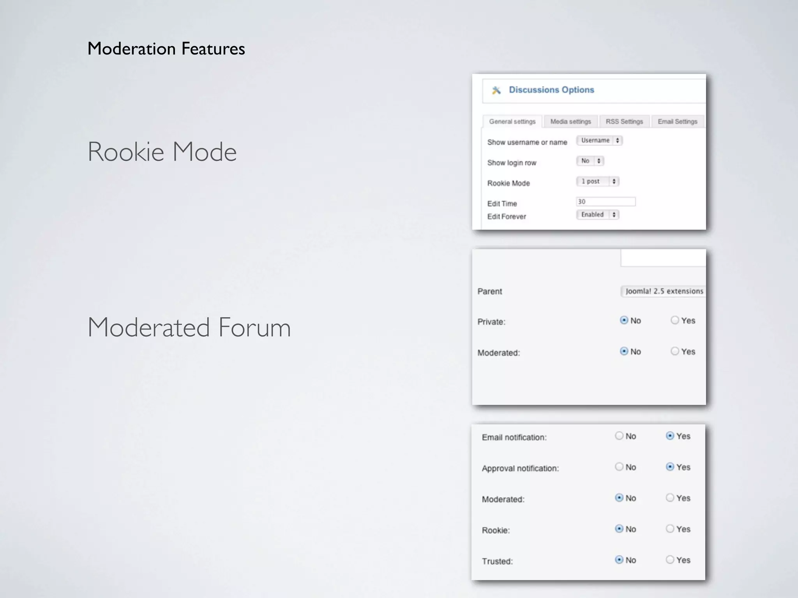
Task: Switch to the RSS Settings tab
Action: coord(624,121)
